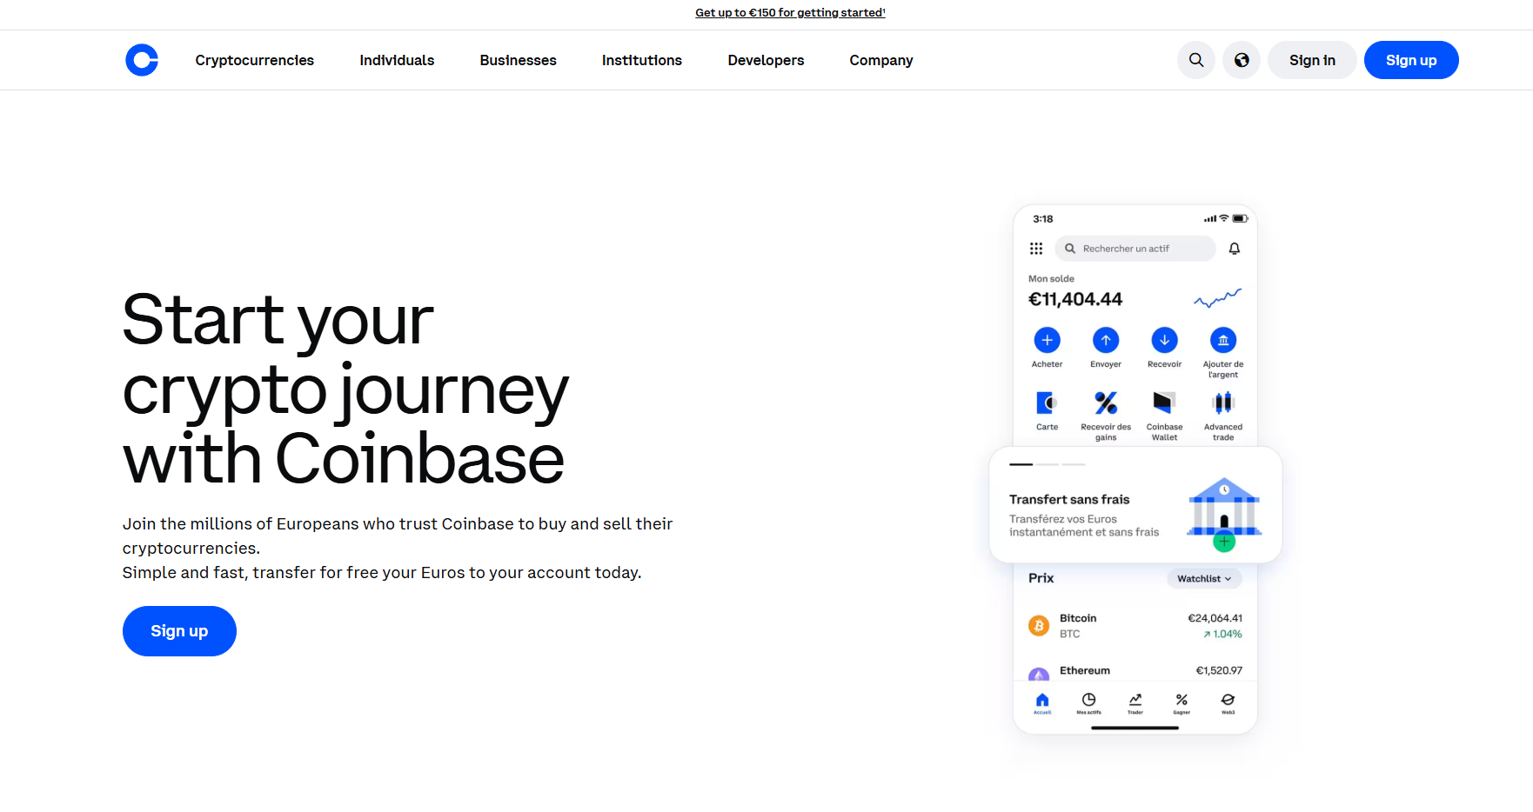Click the globe language selector icon
The width and height of the screenshot is (1533, 812).
click(x=1242, y=60)
